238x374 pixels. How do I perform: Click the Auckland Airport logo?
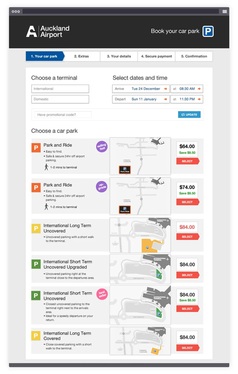[x=48, y=32]
